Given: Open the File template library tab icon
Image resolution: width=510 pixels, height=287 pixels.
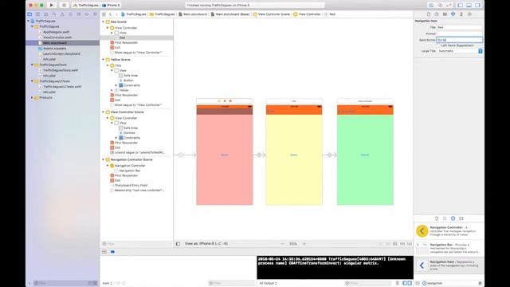Looking at the screenshot, I should pos(437,218).
